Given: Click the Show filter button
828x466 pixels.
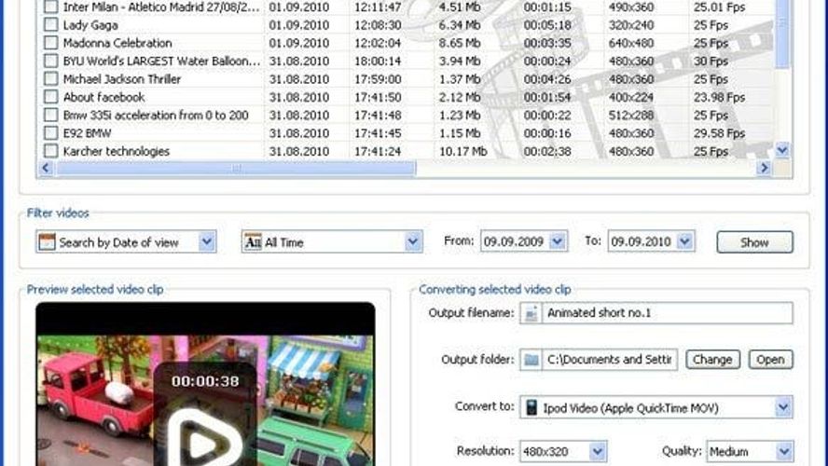Looking at the screenshot, I should point(754,242).
